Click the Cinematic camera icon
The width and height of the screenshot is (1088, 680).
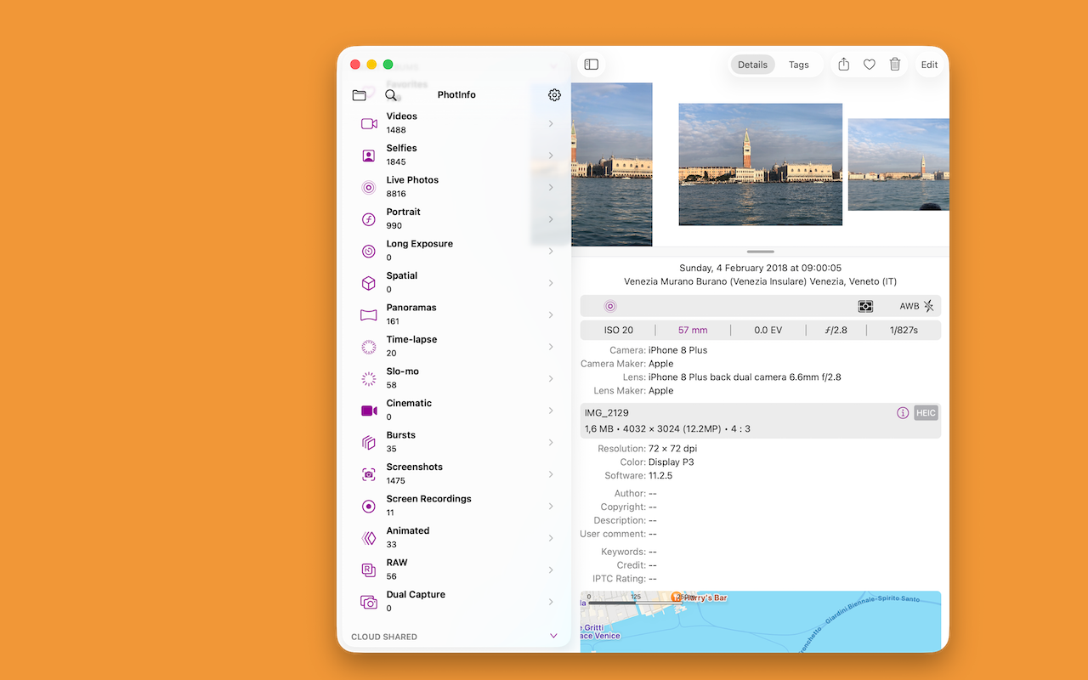click(x=369, y=411)
